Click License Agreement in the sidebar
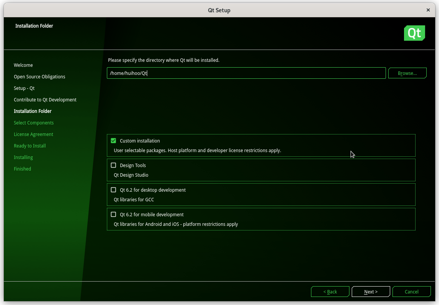The height and width of the screenshot is (305, 439). [x=33, y=134]
